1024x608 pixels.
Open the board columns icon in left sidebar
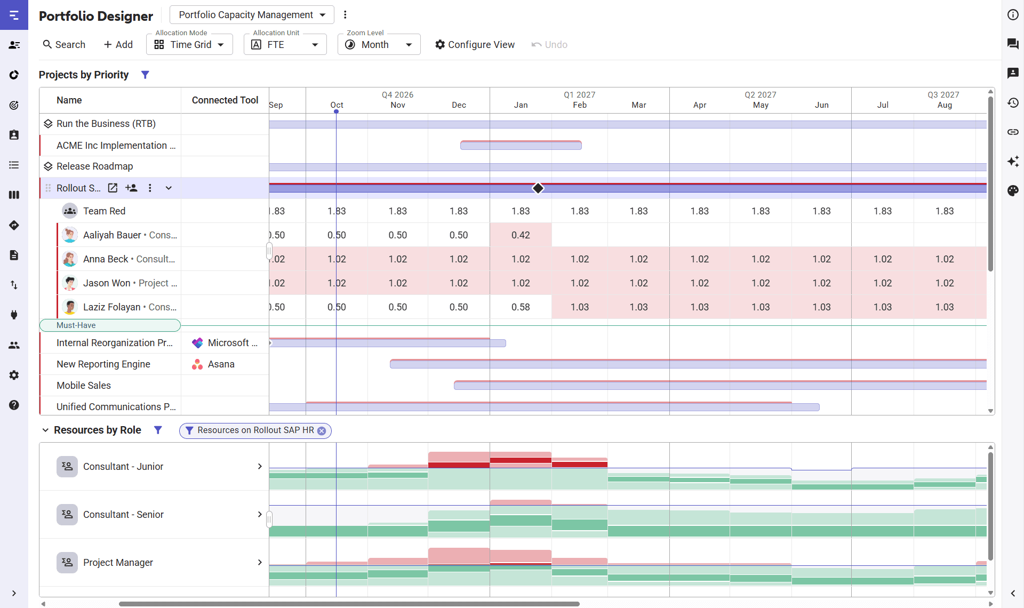[14, 195]
